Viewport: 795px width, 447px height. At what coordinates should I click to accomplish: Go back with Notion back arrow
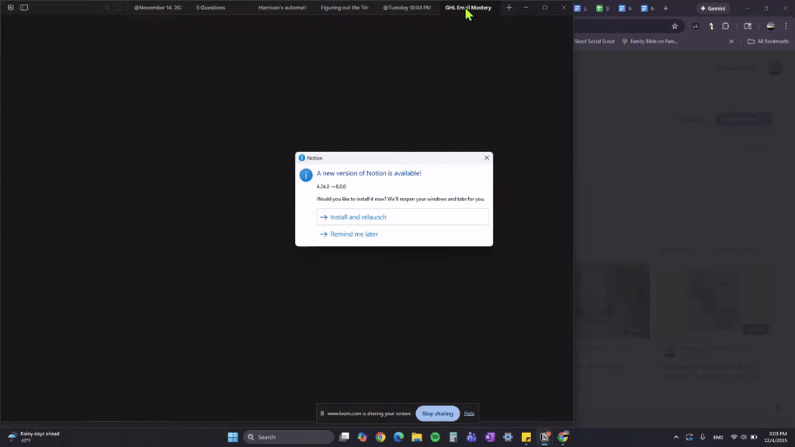coord(107,8)
